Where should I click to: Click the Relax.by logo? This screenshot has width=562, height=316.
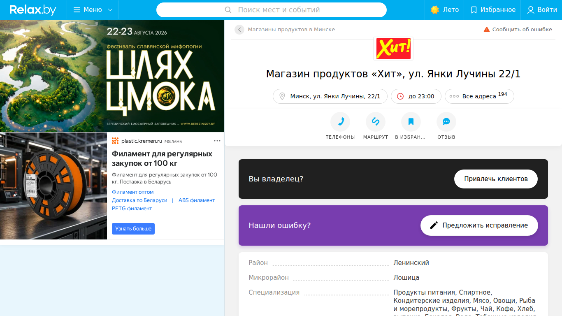33,10
